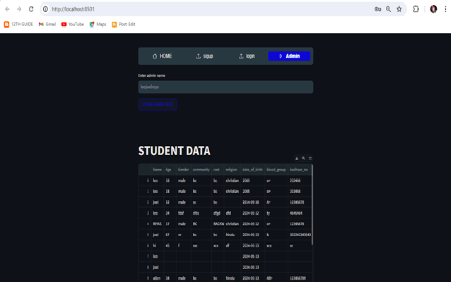Image resolution: width=453 pixels, height=284 pixels.
Task: Open the 12TH GUIDE bookmark
Action: tap(18, 24)
